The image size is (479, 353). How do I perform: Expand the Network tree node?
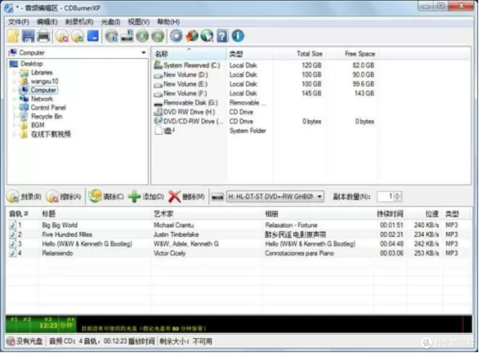14,99
